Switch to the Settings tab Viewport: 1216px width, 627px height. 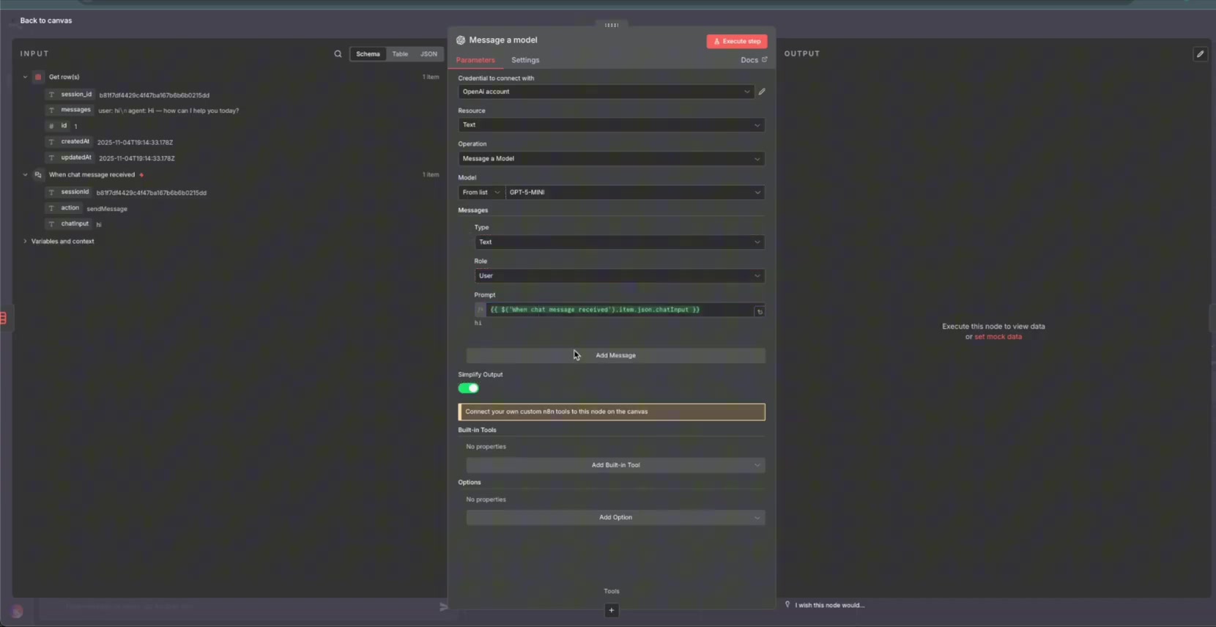525,60
